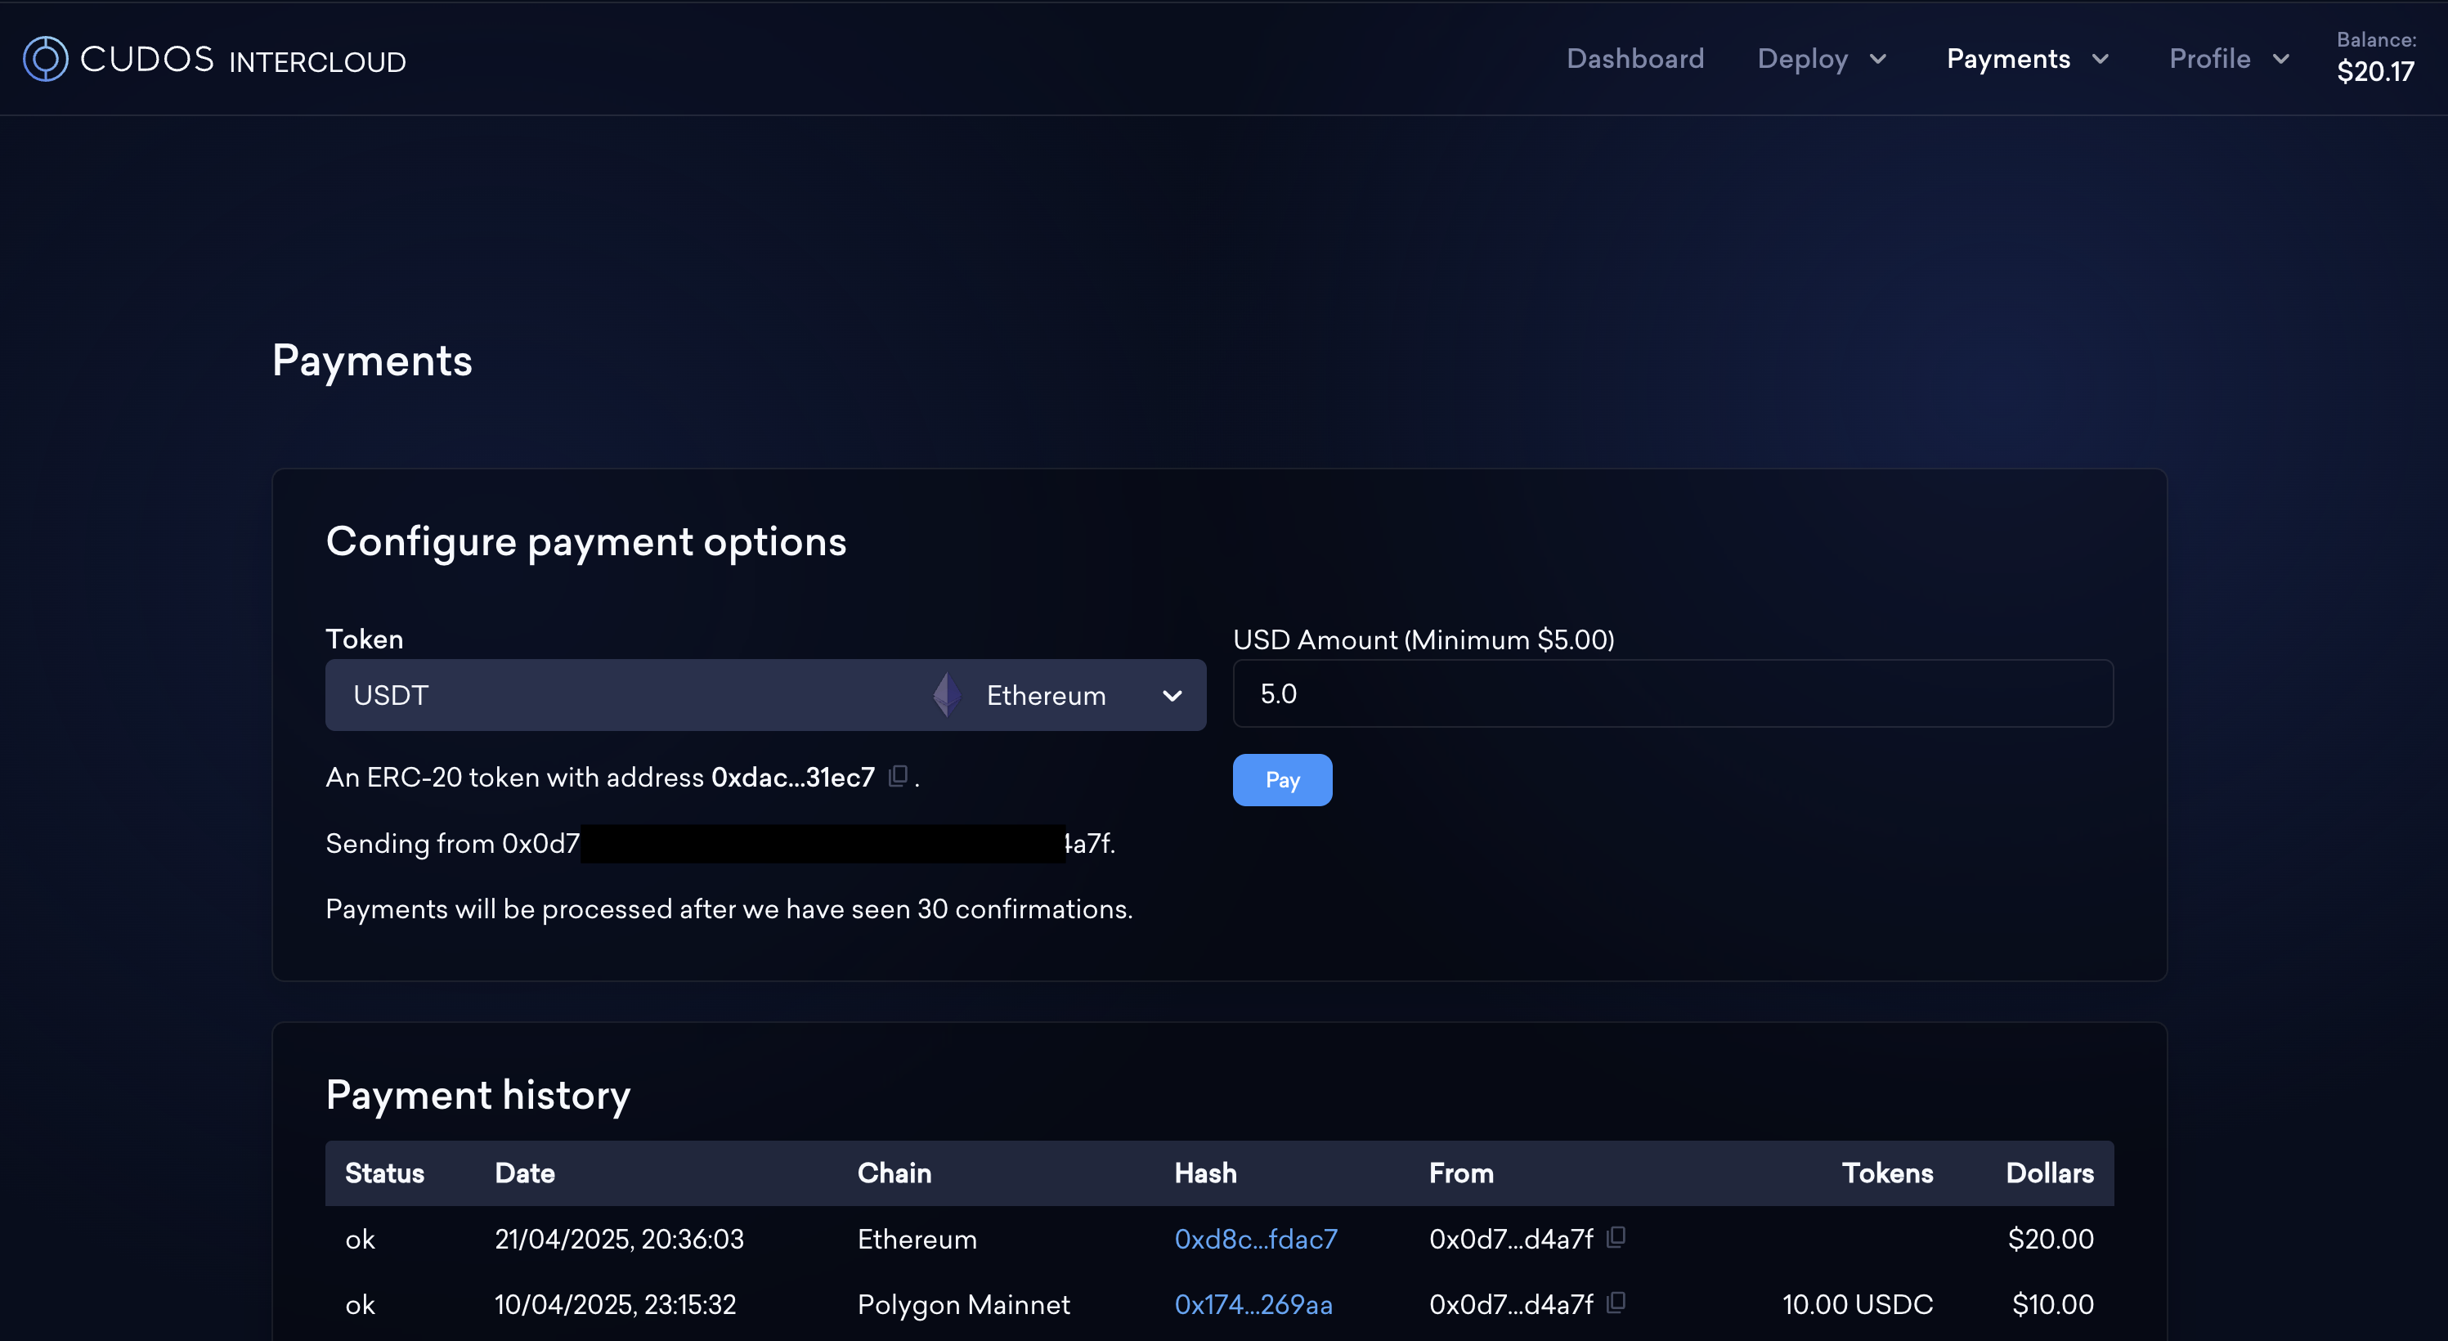2448x1341 pixels.
Task: Click the Polygon Mainnet chain cell
Action: coord(962,1304)
